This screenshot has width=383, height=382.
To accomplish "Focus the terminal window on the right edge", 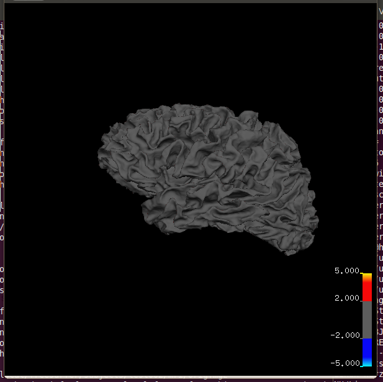I will (x=380, y=186).
